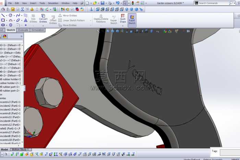Switch to the Sketch tab
The width and height of the screenshot is (240, 160).
tap(11, 30)
